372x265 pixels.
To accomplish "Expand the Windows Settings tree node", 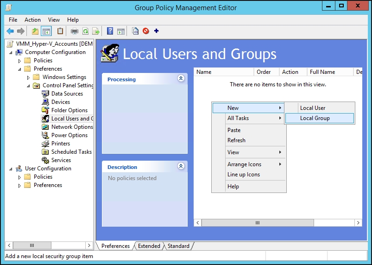I will (x=29, y=77).
